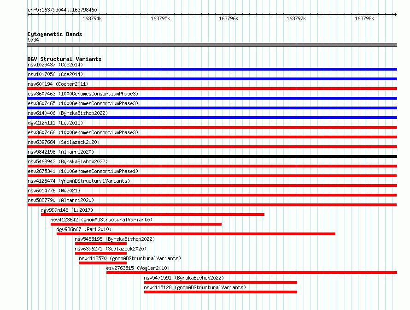The image size is (410, 310).
Task: Click esv2675341 (1000GenomesConsortiumPhase1) label
Action: (83, 171)
